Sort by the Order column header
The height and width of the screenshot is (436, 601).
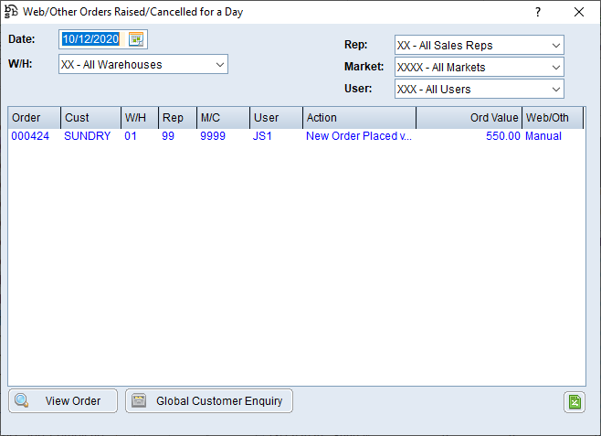(34, 118)
